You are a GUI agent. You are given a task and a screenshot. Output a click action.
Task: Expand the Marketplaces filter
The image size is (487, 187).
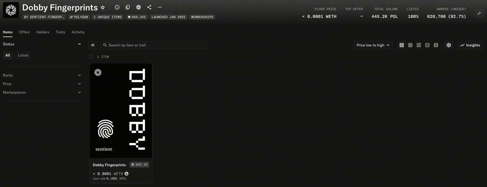click(x=42, y=92)
